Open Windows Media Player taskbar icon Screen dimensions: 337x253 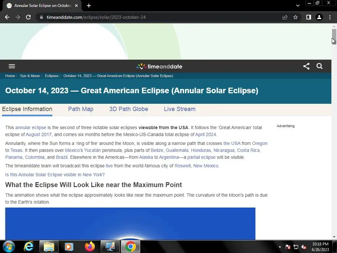[69, 246]
